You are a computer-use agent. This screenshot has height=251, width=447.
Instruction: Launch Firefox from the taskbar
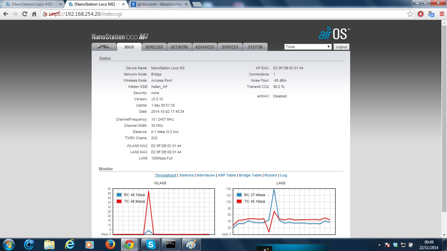tap(110, 244)
